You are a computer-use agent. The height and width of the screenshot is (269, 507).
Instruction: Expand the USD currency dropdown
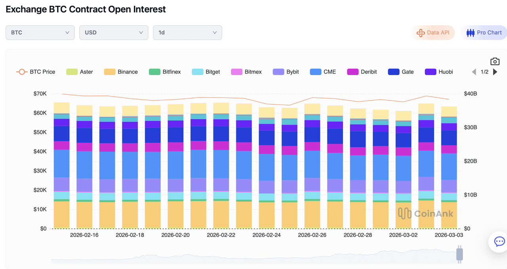(114, 33)
